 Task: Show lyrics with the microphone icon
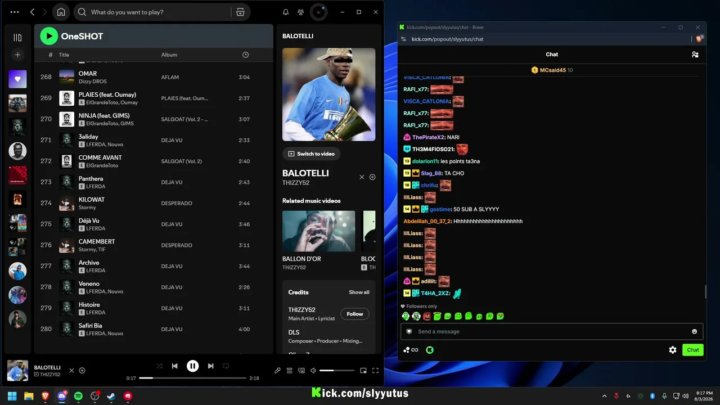click(277, 371)
